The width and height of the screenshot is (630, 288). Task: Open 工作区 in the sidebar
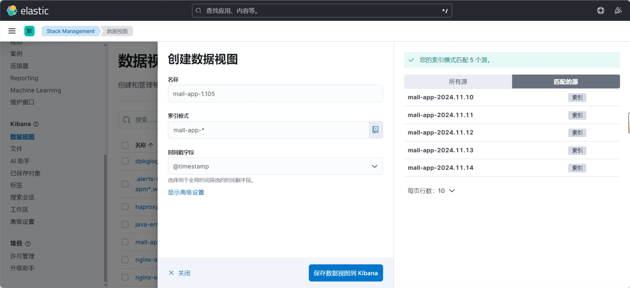click(19, 210)
